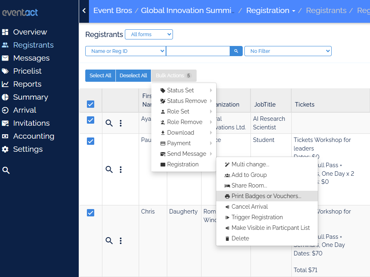Open Arrival from the sidebar icon

pos(5,110)
